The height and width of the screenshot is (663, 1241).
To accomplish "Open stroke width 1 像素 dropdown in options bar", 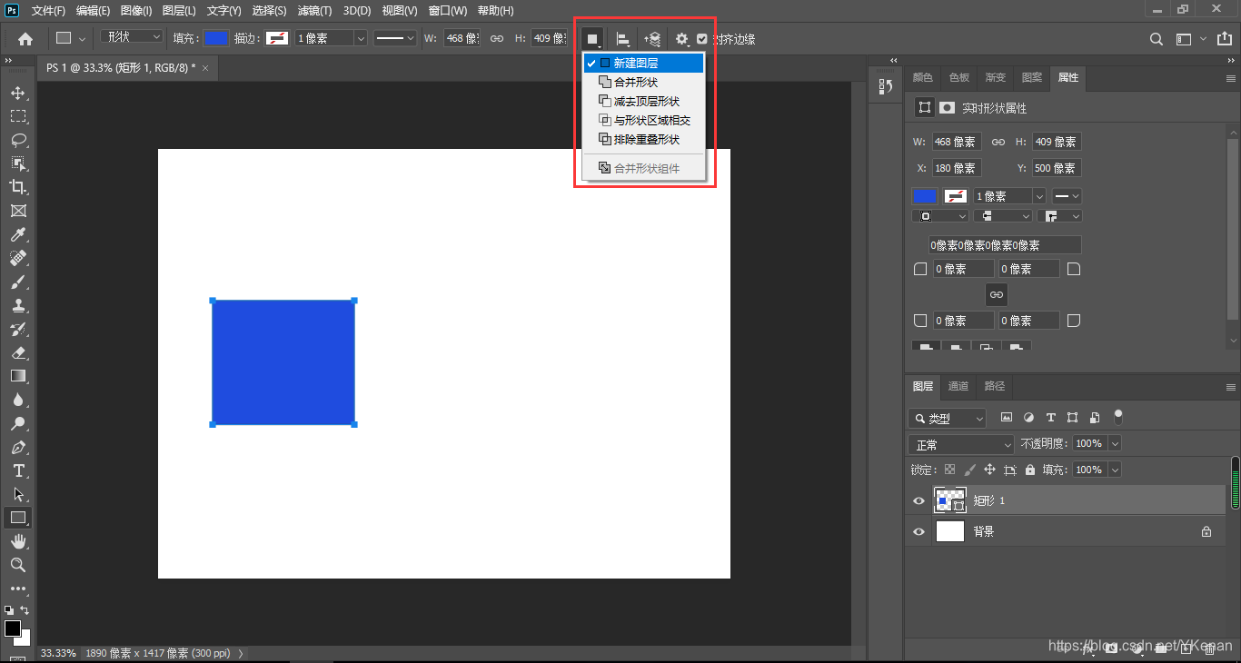I will tap(361, 38).
